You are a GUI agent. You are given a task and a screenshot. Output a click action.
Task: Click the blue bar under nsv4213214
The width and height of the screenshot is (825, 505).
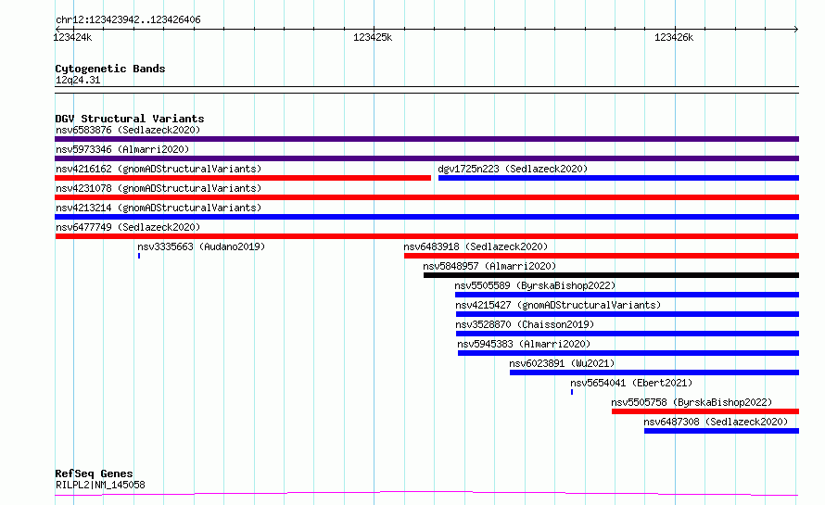[426, 217]
